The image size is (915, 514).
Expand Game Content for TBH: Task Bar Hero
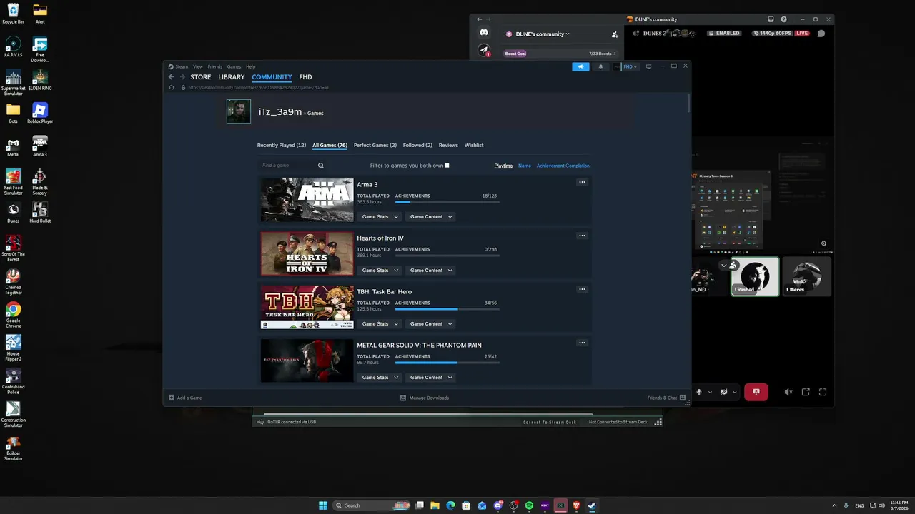pos(430,324)
